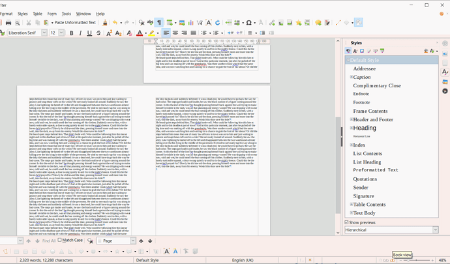This screenshot has height=264, width=450.
Task: Click Paste Unformatted Text button
Action: click(75, 22)
